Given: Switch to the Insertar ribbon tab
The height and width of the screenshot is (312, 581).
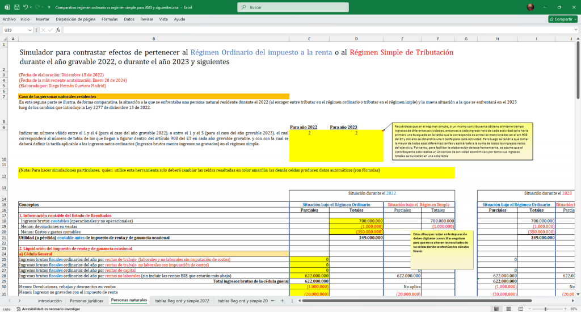Looking at the screenshot, I should (x=43, y=19).
